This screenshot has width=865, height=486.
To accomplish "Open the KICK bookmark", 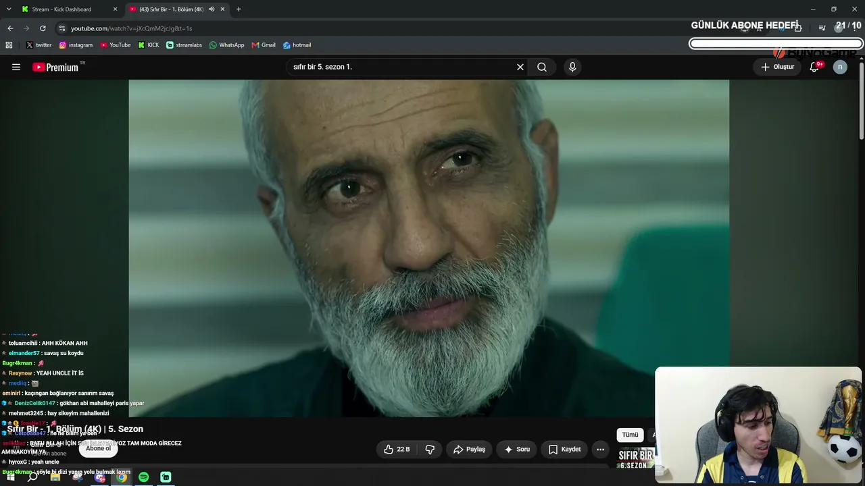I will click(149, 45).
